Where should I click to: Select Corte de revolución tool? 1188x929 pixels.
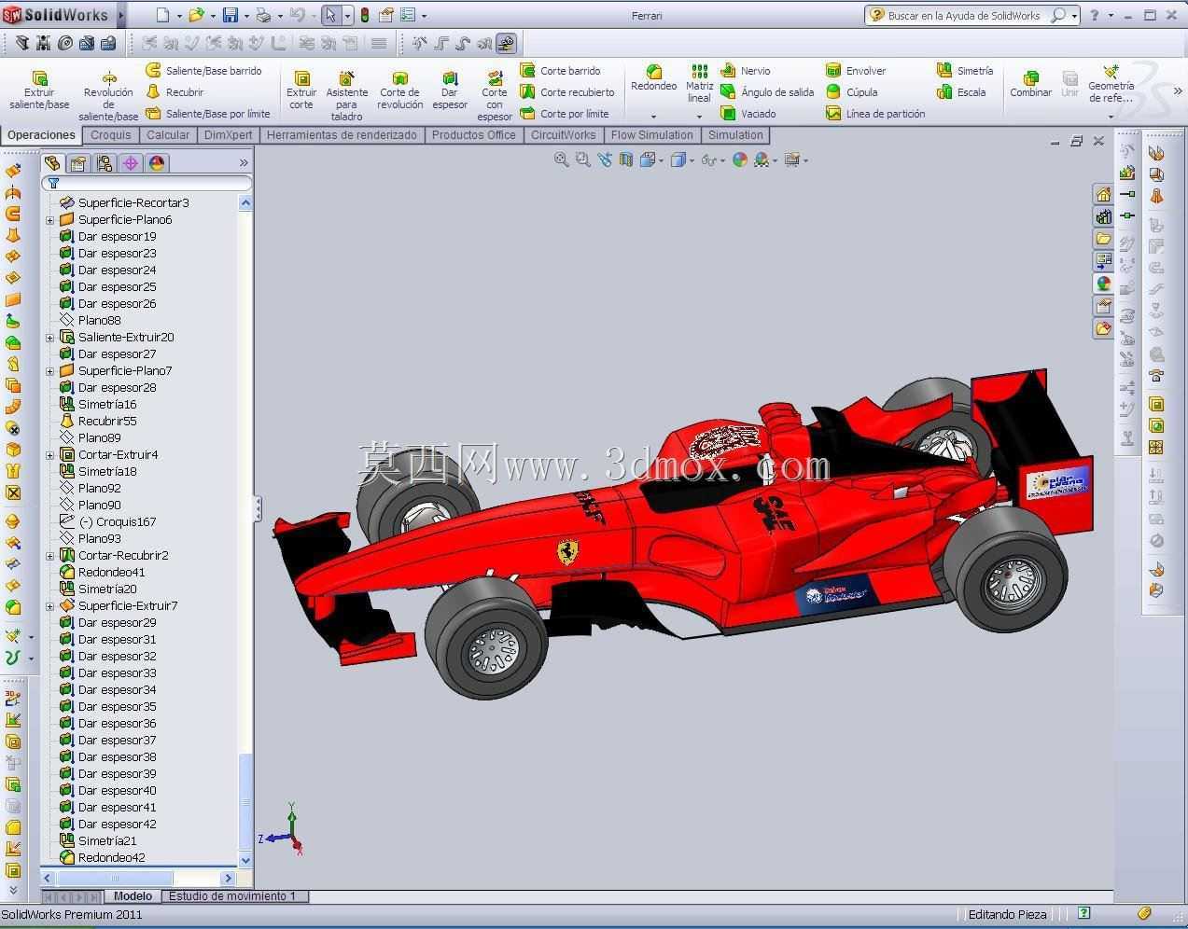coord(400,90)
